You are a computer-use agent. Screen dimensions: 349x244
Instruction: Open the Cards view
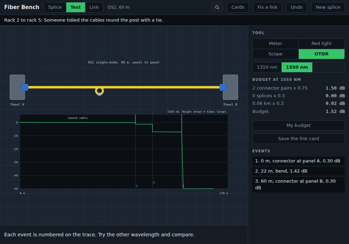pyautogui.click(x=238, y=7)
